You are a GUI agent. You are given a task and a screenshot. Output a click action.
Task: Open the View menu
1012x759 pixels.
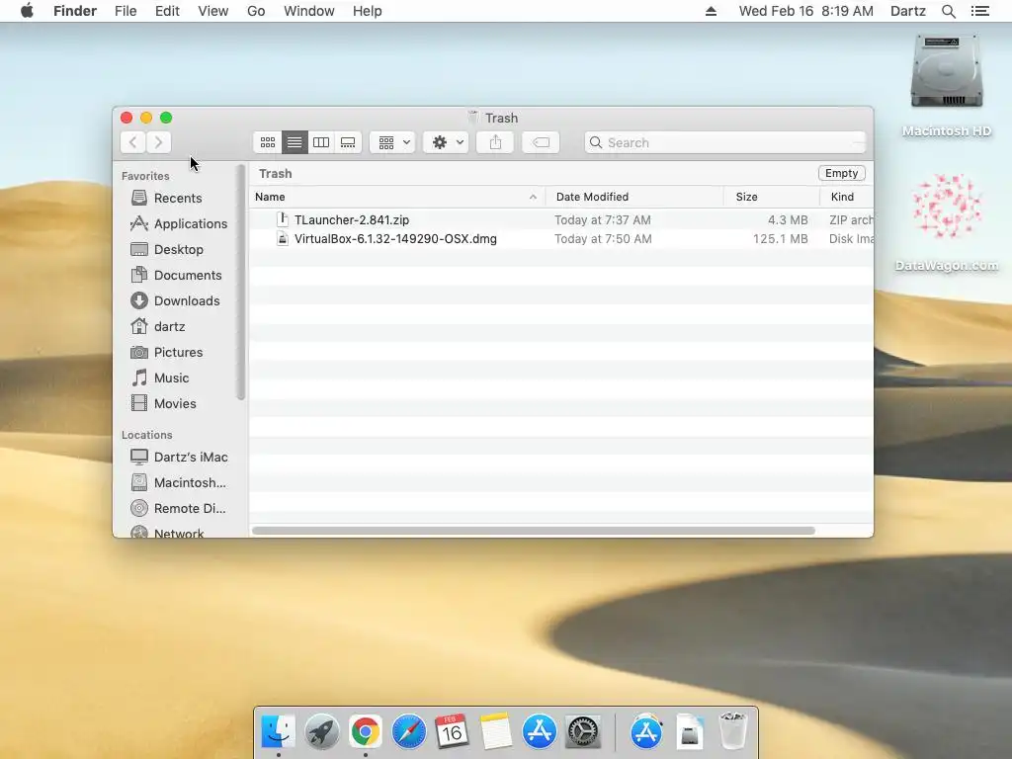[x=213, y=11]
